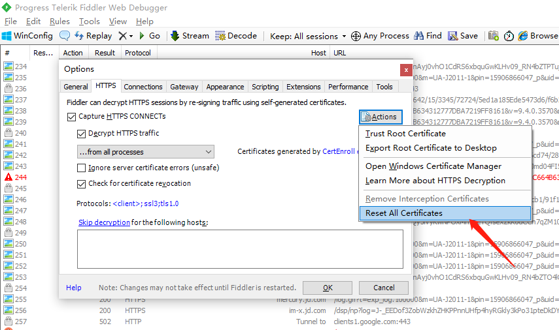Choose Export Root Certificate to Desktop
This screenshot has height=330, width=559.
[x=445, y=148]
